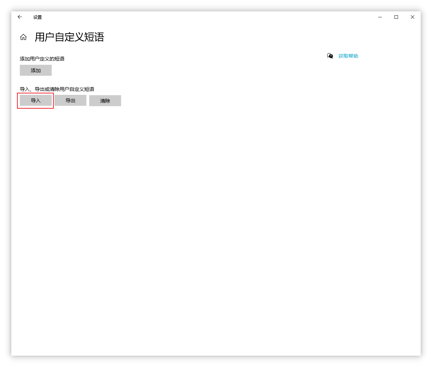Click the 添加 button
Screen dimensions: 432x367
pyautogui.click(x=36, y=70)
